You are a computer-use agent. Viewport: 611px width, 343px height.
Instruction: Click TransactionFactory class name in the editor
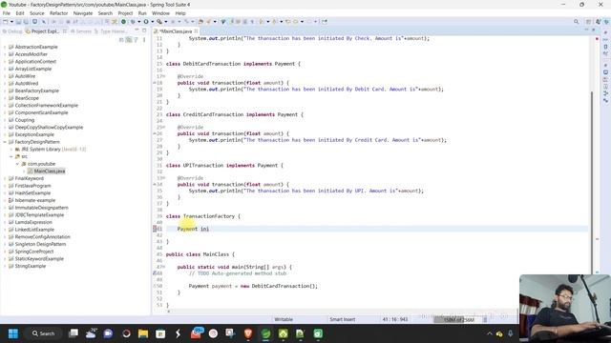[x=209, y=216]
